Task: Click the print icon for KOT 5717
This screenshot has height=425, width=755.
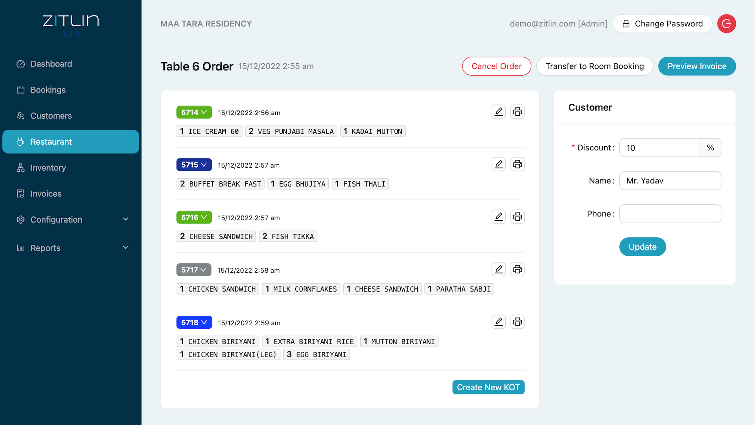Action: (x=517, y=269)
